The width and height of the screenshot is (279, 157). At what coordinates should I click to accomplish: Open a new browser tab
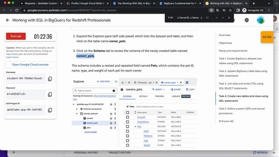tap(254, 3)
